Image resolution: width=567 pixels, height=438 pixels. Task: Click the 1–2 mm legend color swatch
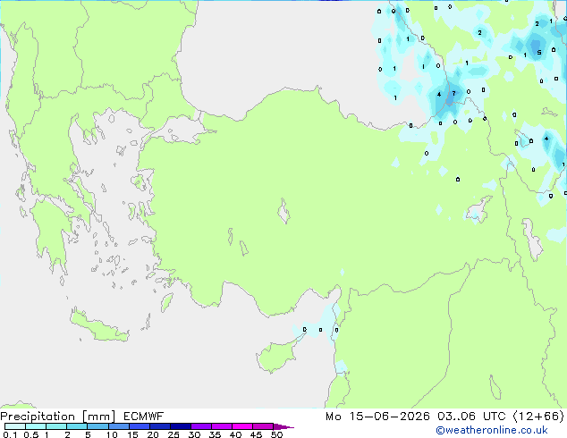(x=56, y=426)
